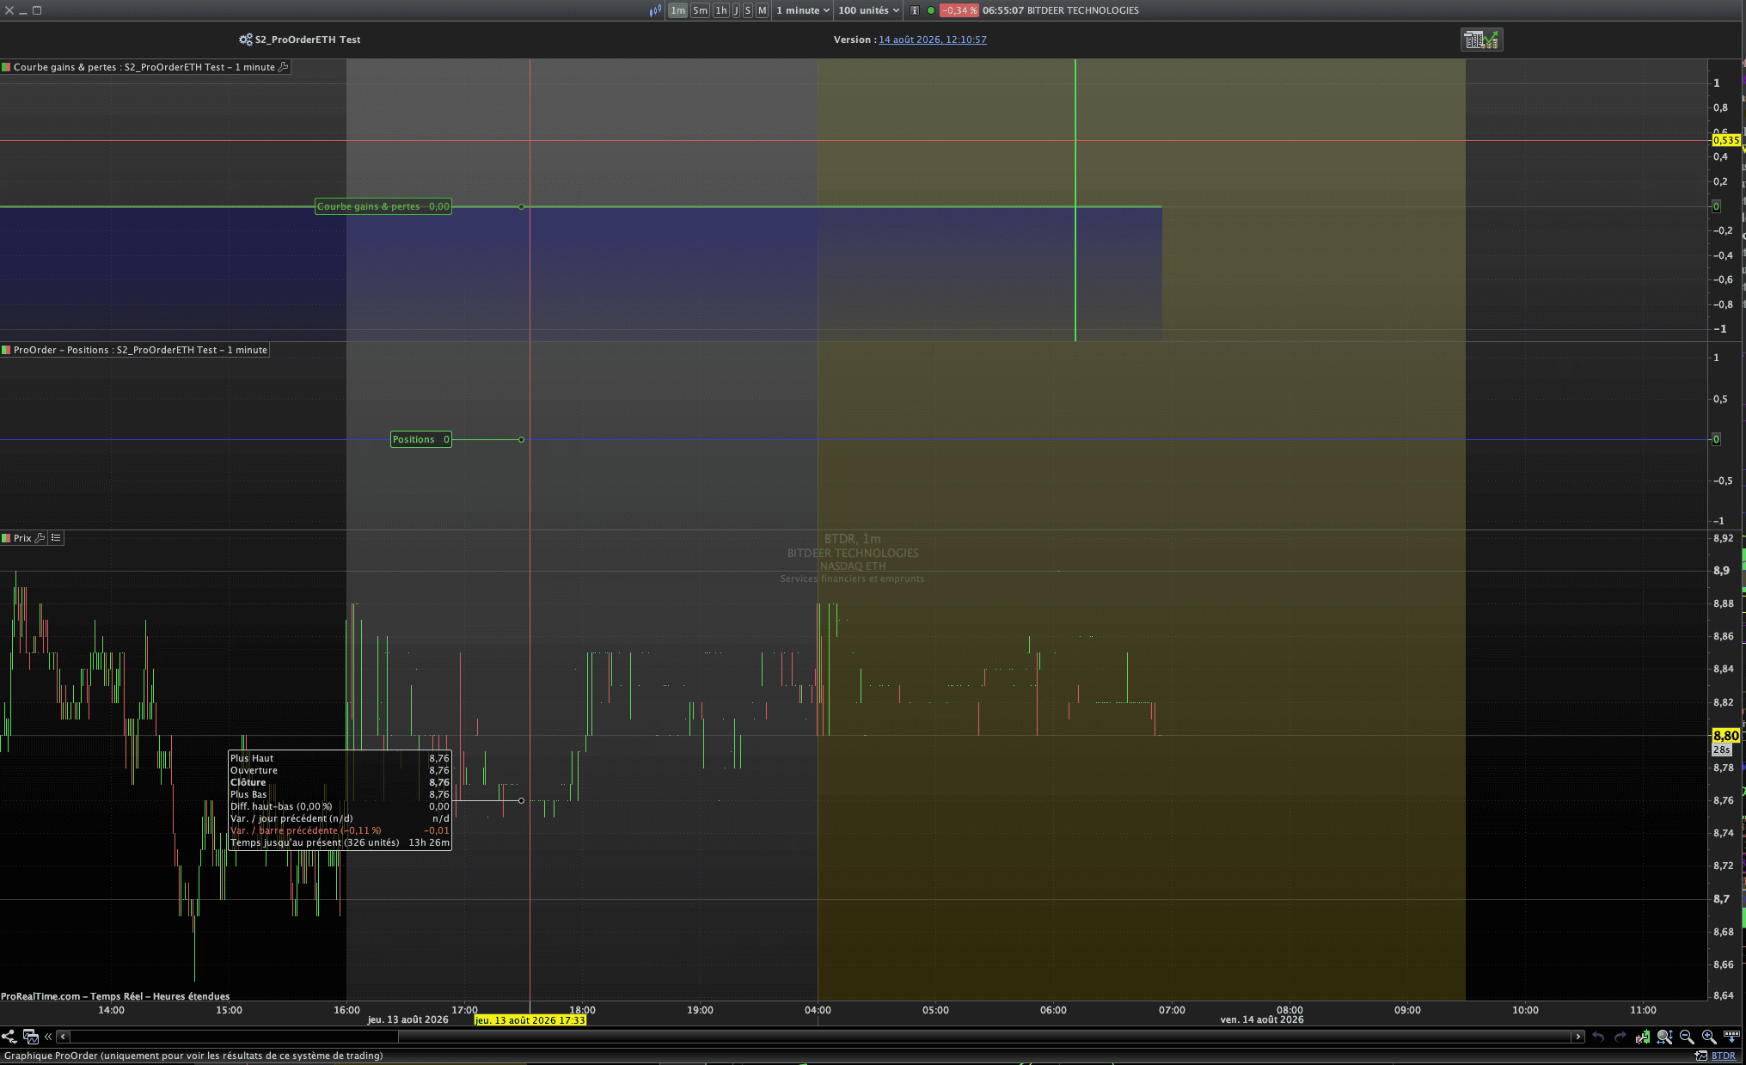Click the yellow 0,535 price axis label
1746x1065 pixels.
[x=1726, y=140]
